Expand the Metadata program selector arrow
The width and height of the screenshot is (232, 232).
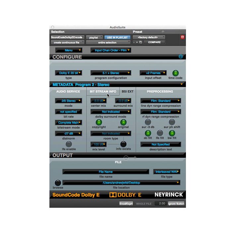[182, 84]
